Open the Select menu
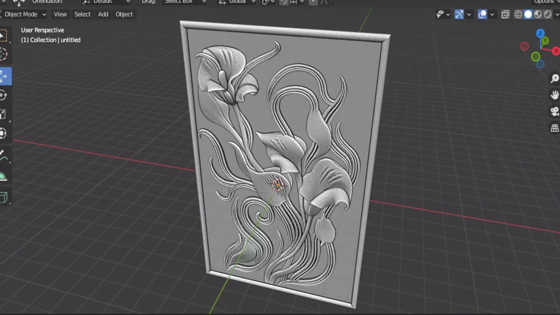This screenshot has height=315, width=560. [83, 14]
